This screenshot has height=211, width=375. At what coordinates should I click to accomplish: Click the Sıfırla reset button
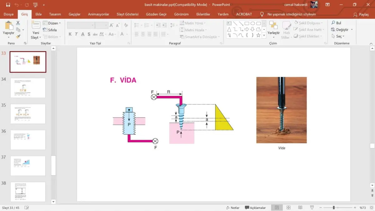(x=50, y=30)
